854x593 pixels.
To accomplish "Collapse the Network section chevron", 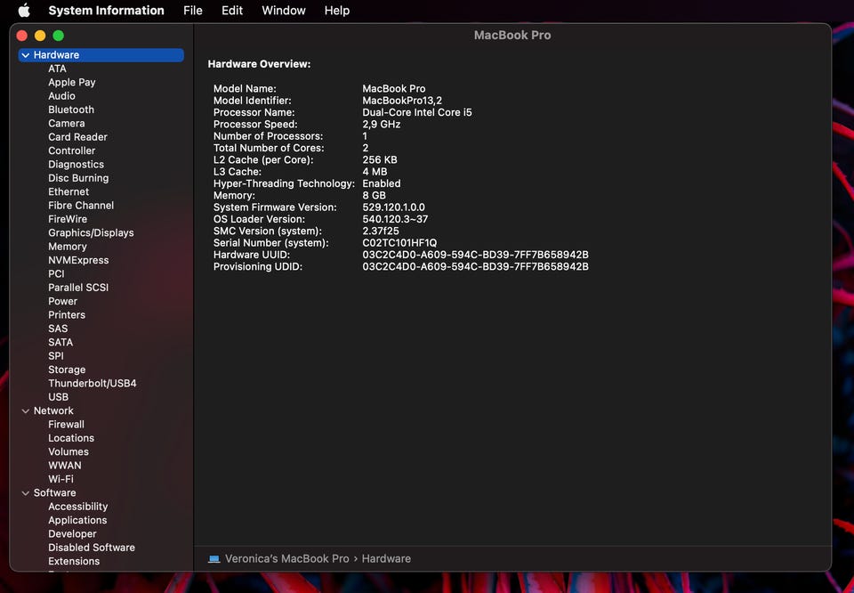I will pos(26,411).
